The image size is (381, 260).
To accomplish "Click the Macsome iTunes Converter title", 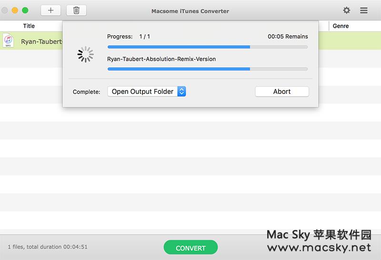I will click(x=190, y=11).
